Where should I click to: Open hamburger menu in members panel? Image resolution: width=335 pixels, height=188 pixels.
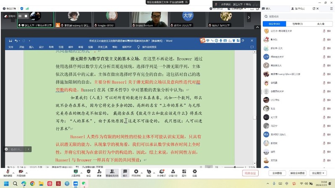pos(331,8)
